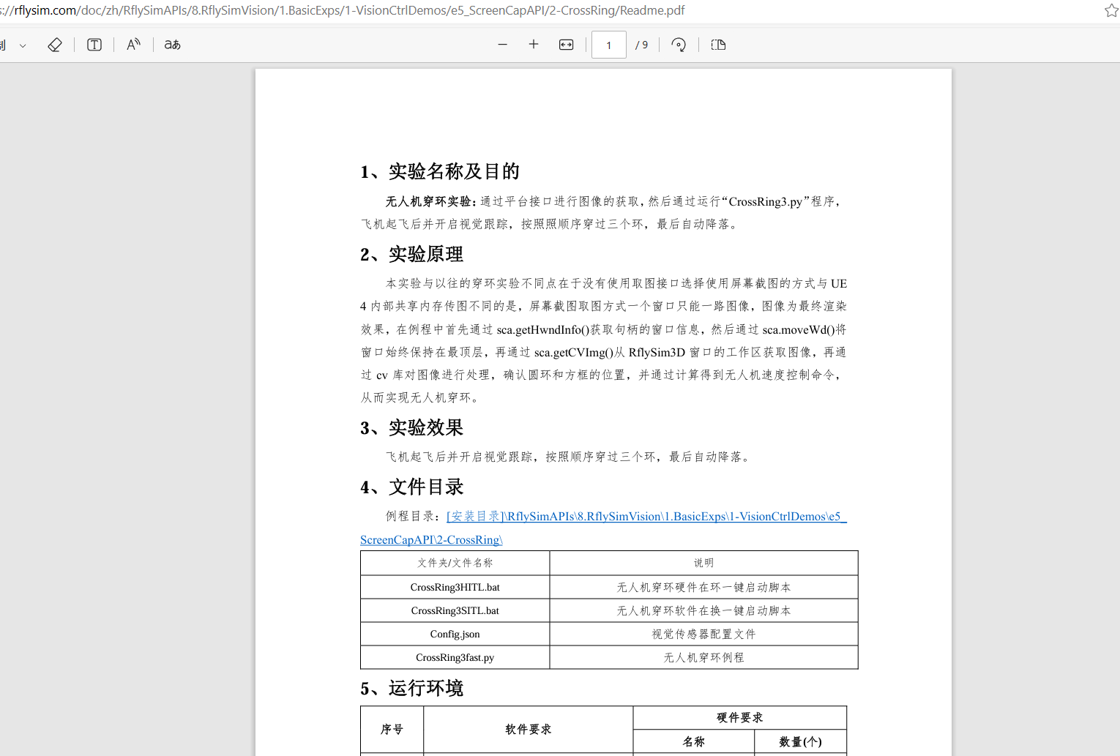Open the RflySimAPIs install directory link
Image resolution: width=1120 pixels, height=756 pixels.
(x=646, y=517)
